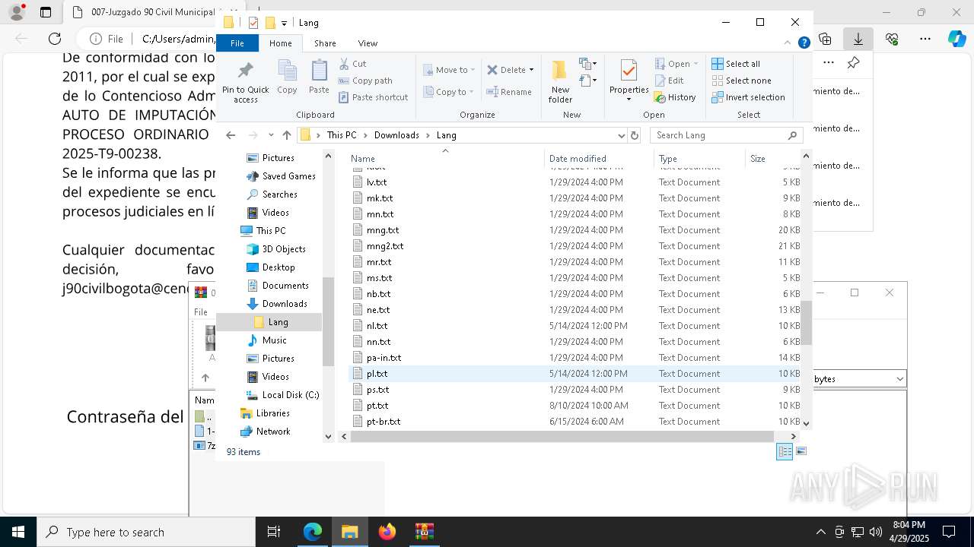Viewport: 974px width, 547px height.
Task: Select Music in navigation pane
Action: (x=266, y=340)
